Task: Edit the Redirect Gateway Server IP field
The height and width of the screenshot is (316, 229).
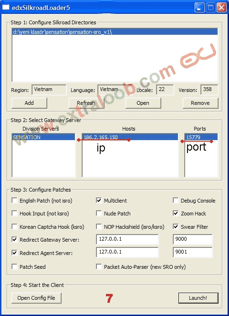Action: click(127, 239)
